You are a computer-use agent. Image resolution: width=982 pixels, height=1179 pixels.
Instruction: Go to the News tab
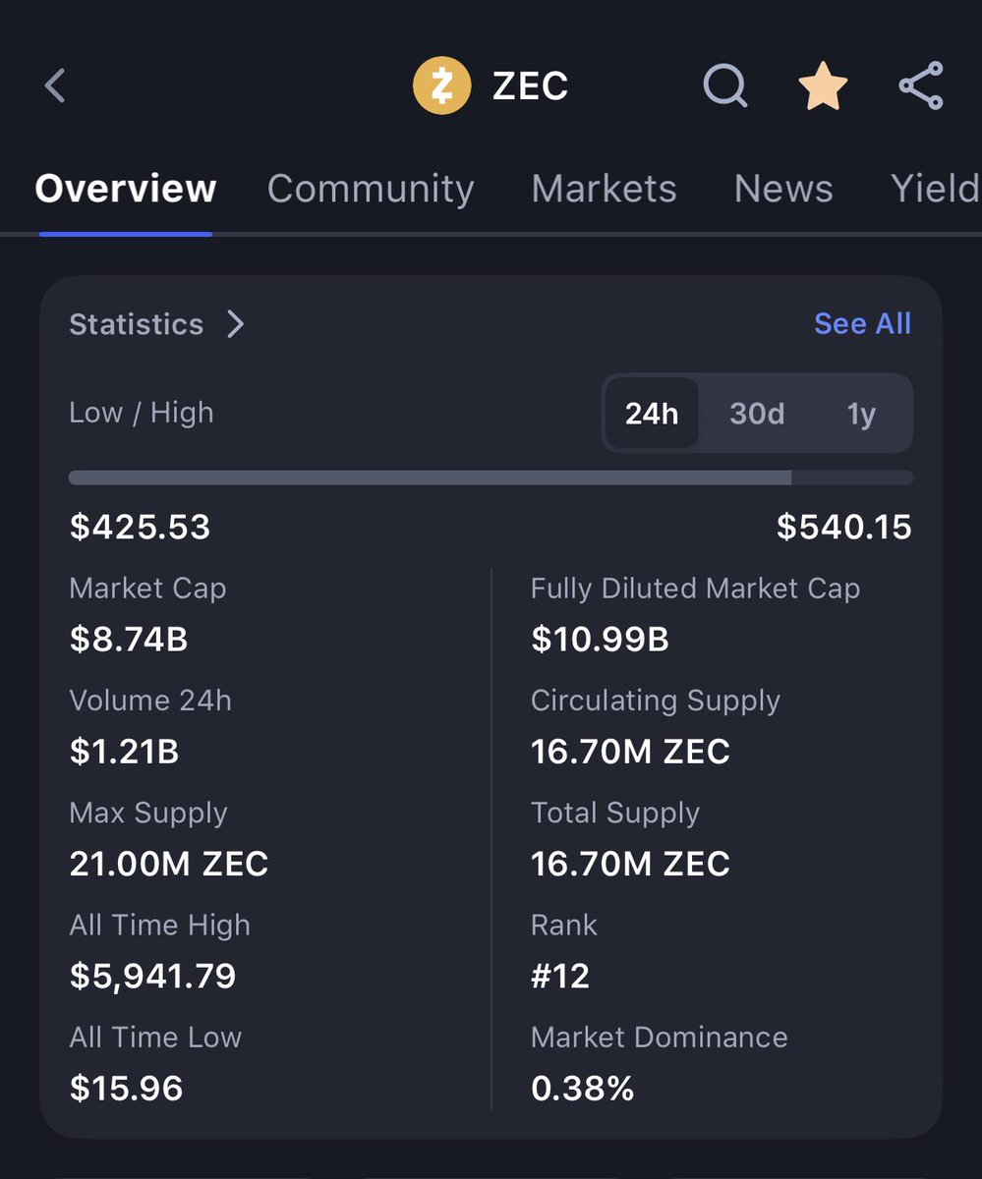(x=783, y=189)
